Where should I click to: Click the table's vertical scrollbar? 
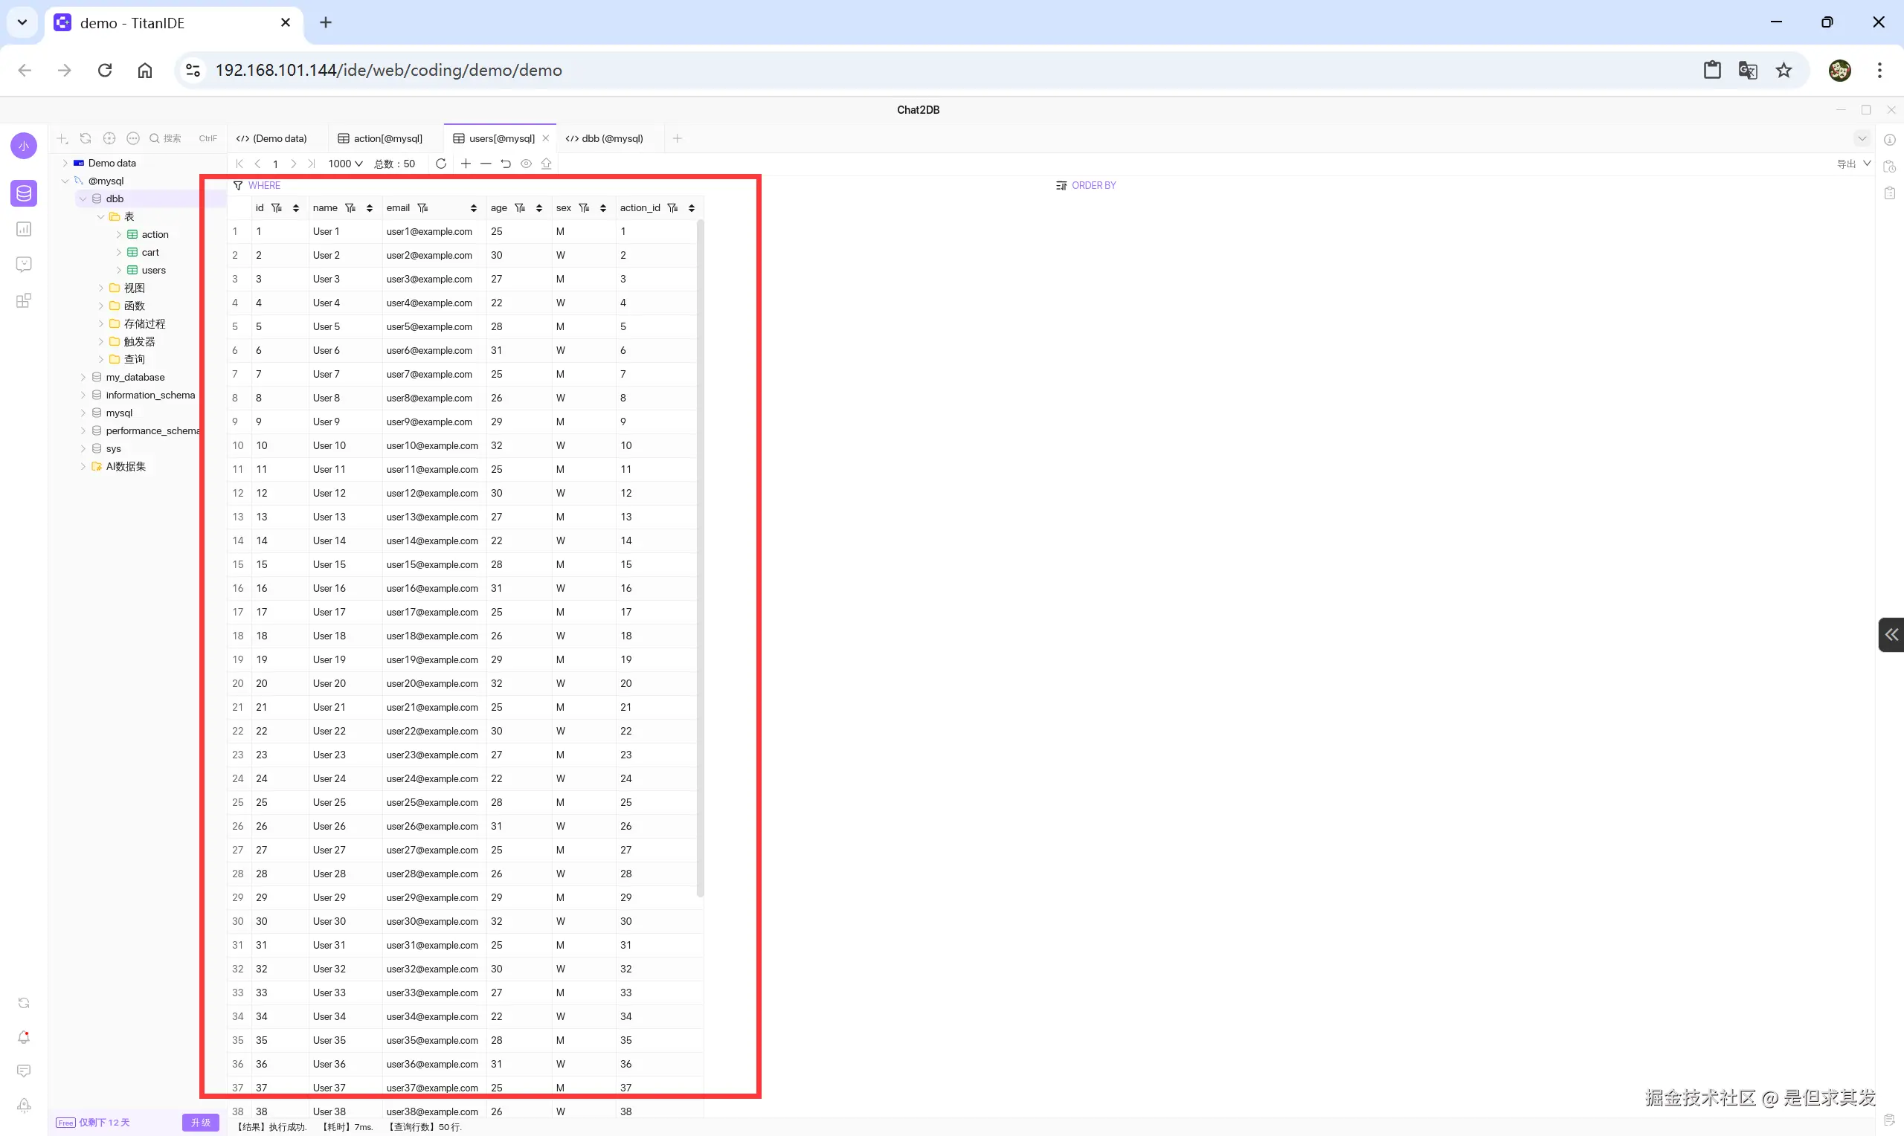point(700,558)
